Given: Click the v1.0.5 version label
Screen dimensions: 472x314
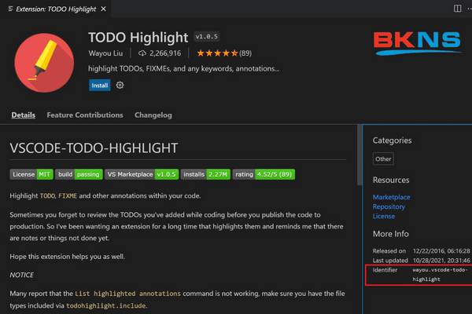Looking at the screenshot, I should tap(206, 37).
